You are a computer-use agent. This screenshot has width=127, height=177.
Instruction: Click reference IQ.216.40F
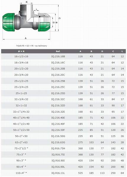pyautogui.click(x=58, y=124)
